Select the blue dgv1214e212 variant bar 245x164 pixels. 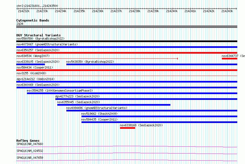click(127, 82)
